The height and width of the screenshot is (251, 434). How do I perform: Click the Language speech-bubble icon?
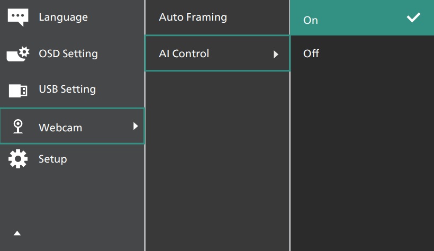(18, 17)
